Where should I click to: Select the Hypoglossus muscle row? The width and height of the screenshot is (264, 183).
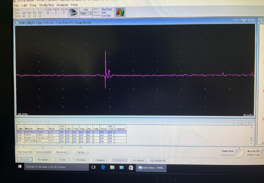click(71, 138)
